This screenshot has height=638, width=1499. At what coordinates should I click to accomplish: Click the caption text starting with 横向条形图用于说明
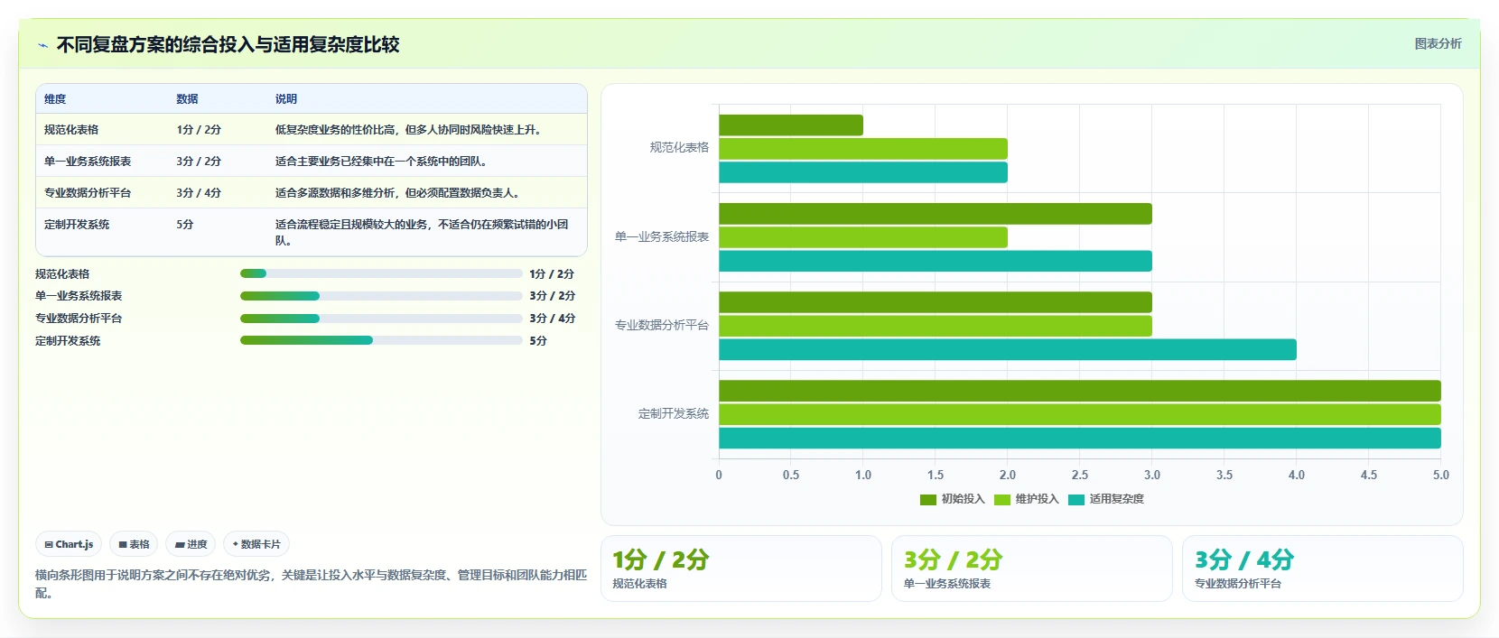tap(311, 584)
